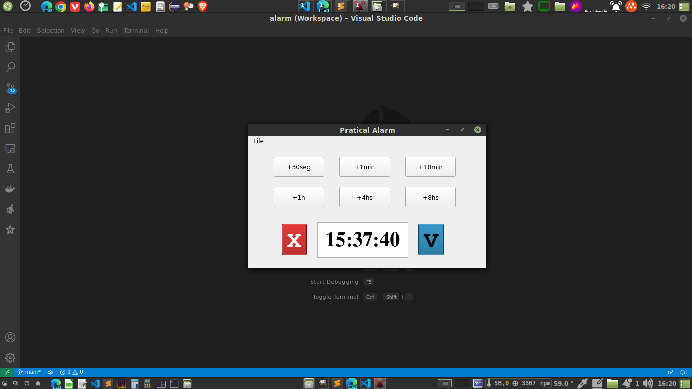The height and width of the screenshot is (389, 692).
Task: Open the Run and Debug view
Action: (10, 107)
